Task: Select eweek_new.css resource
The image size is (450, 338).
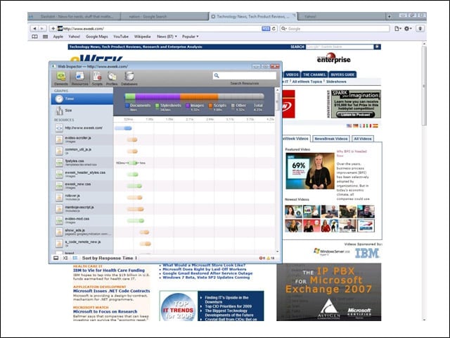Action: pos(82,186)
